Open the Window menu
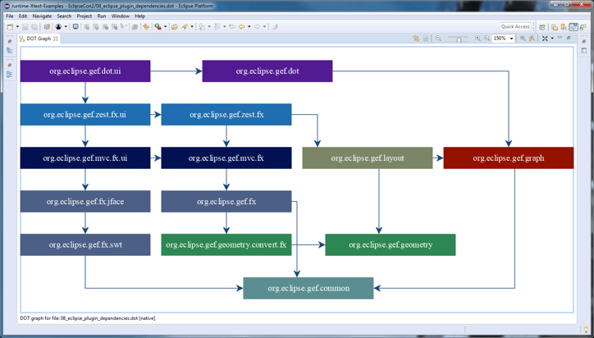The image size is (594, 338). point(121,16)
